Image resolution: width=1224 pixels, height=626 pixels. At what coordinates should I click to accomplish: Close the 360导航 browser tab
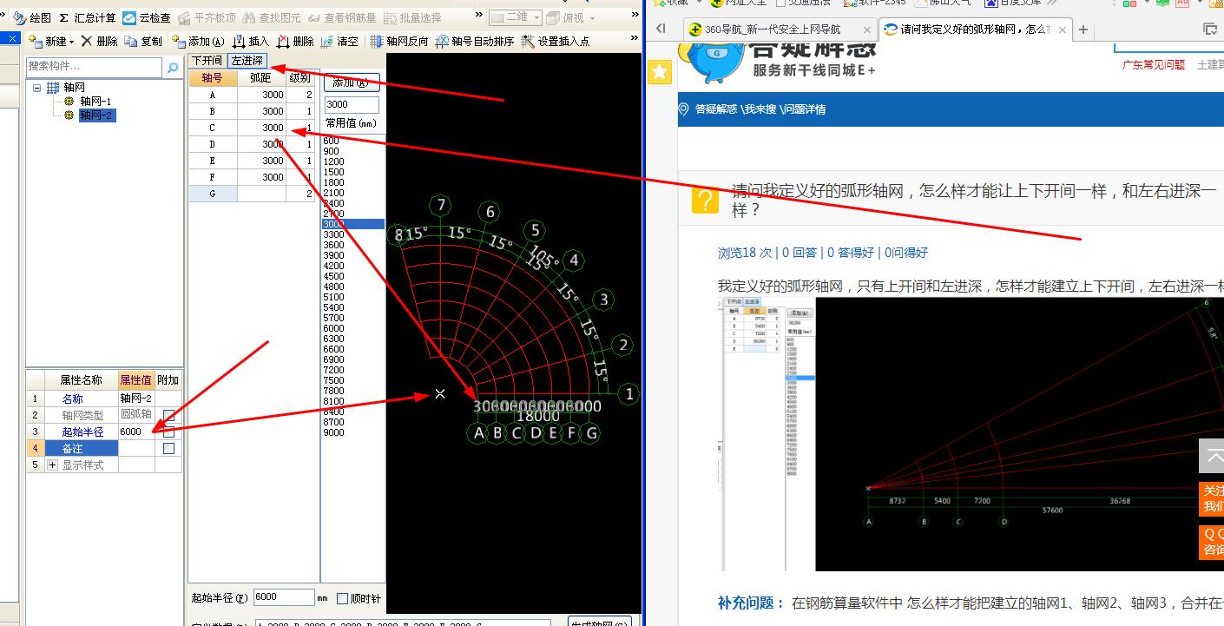pos(866,30)
